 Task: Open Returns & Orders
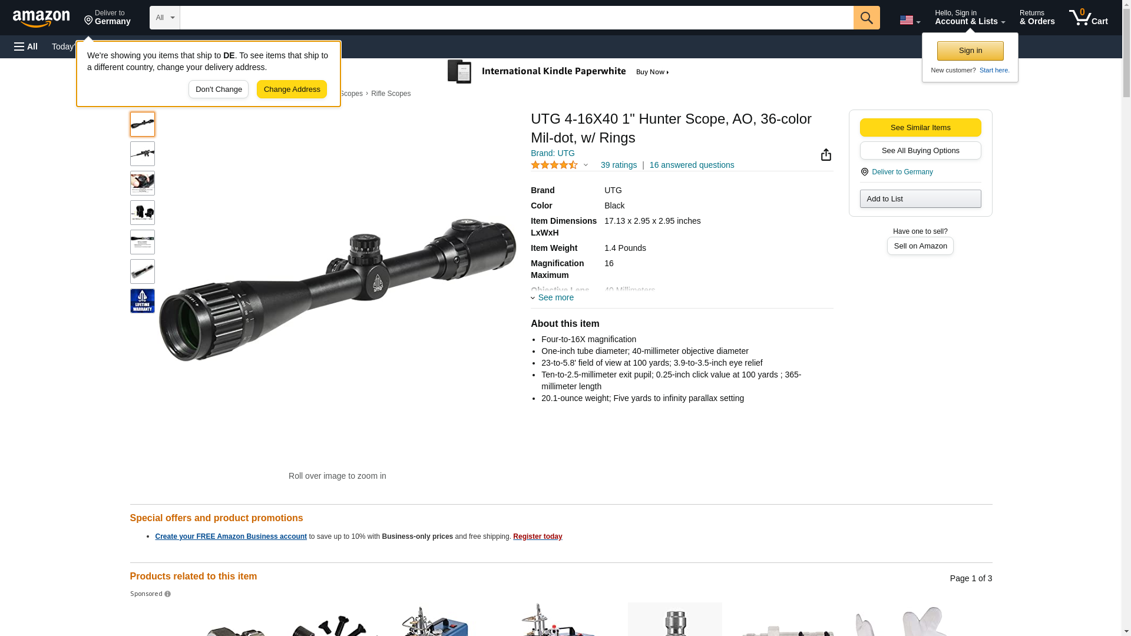click(1037, 18)
